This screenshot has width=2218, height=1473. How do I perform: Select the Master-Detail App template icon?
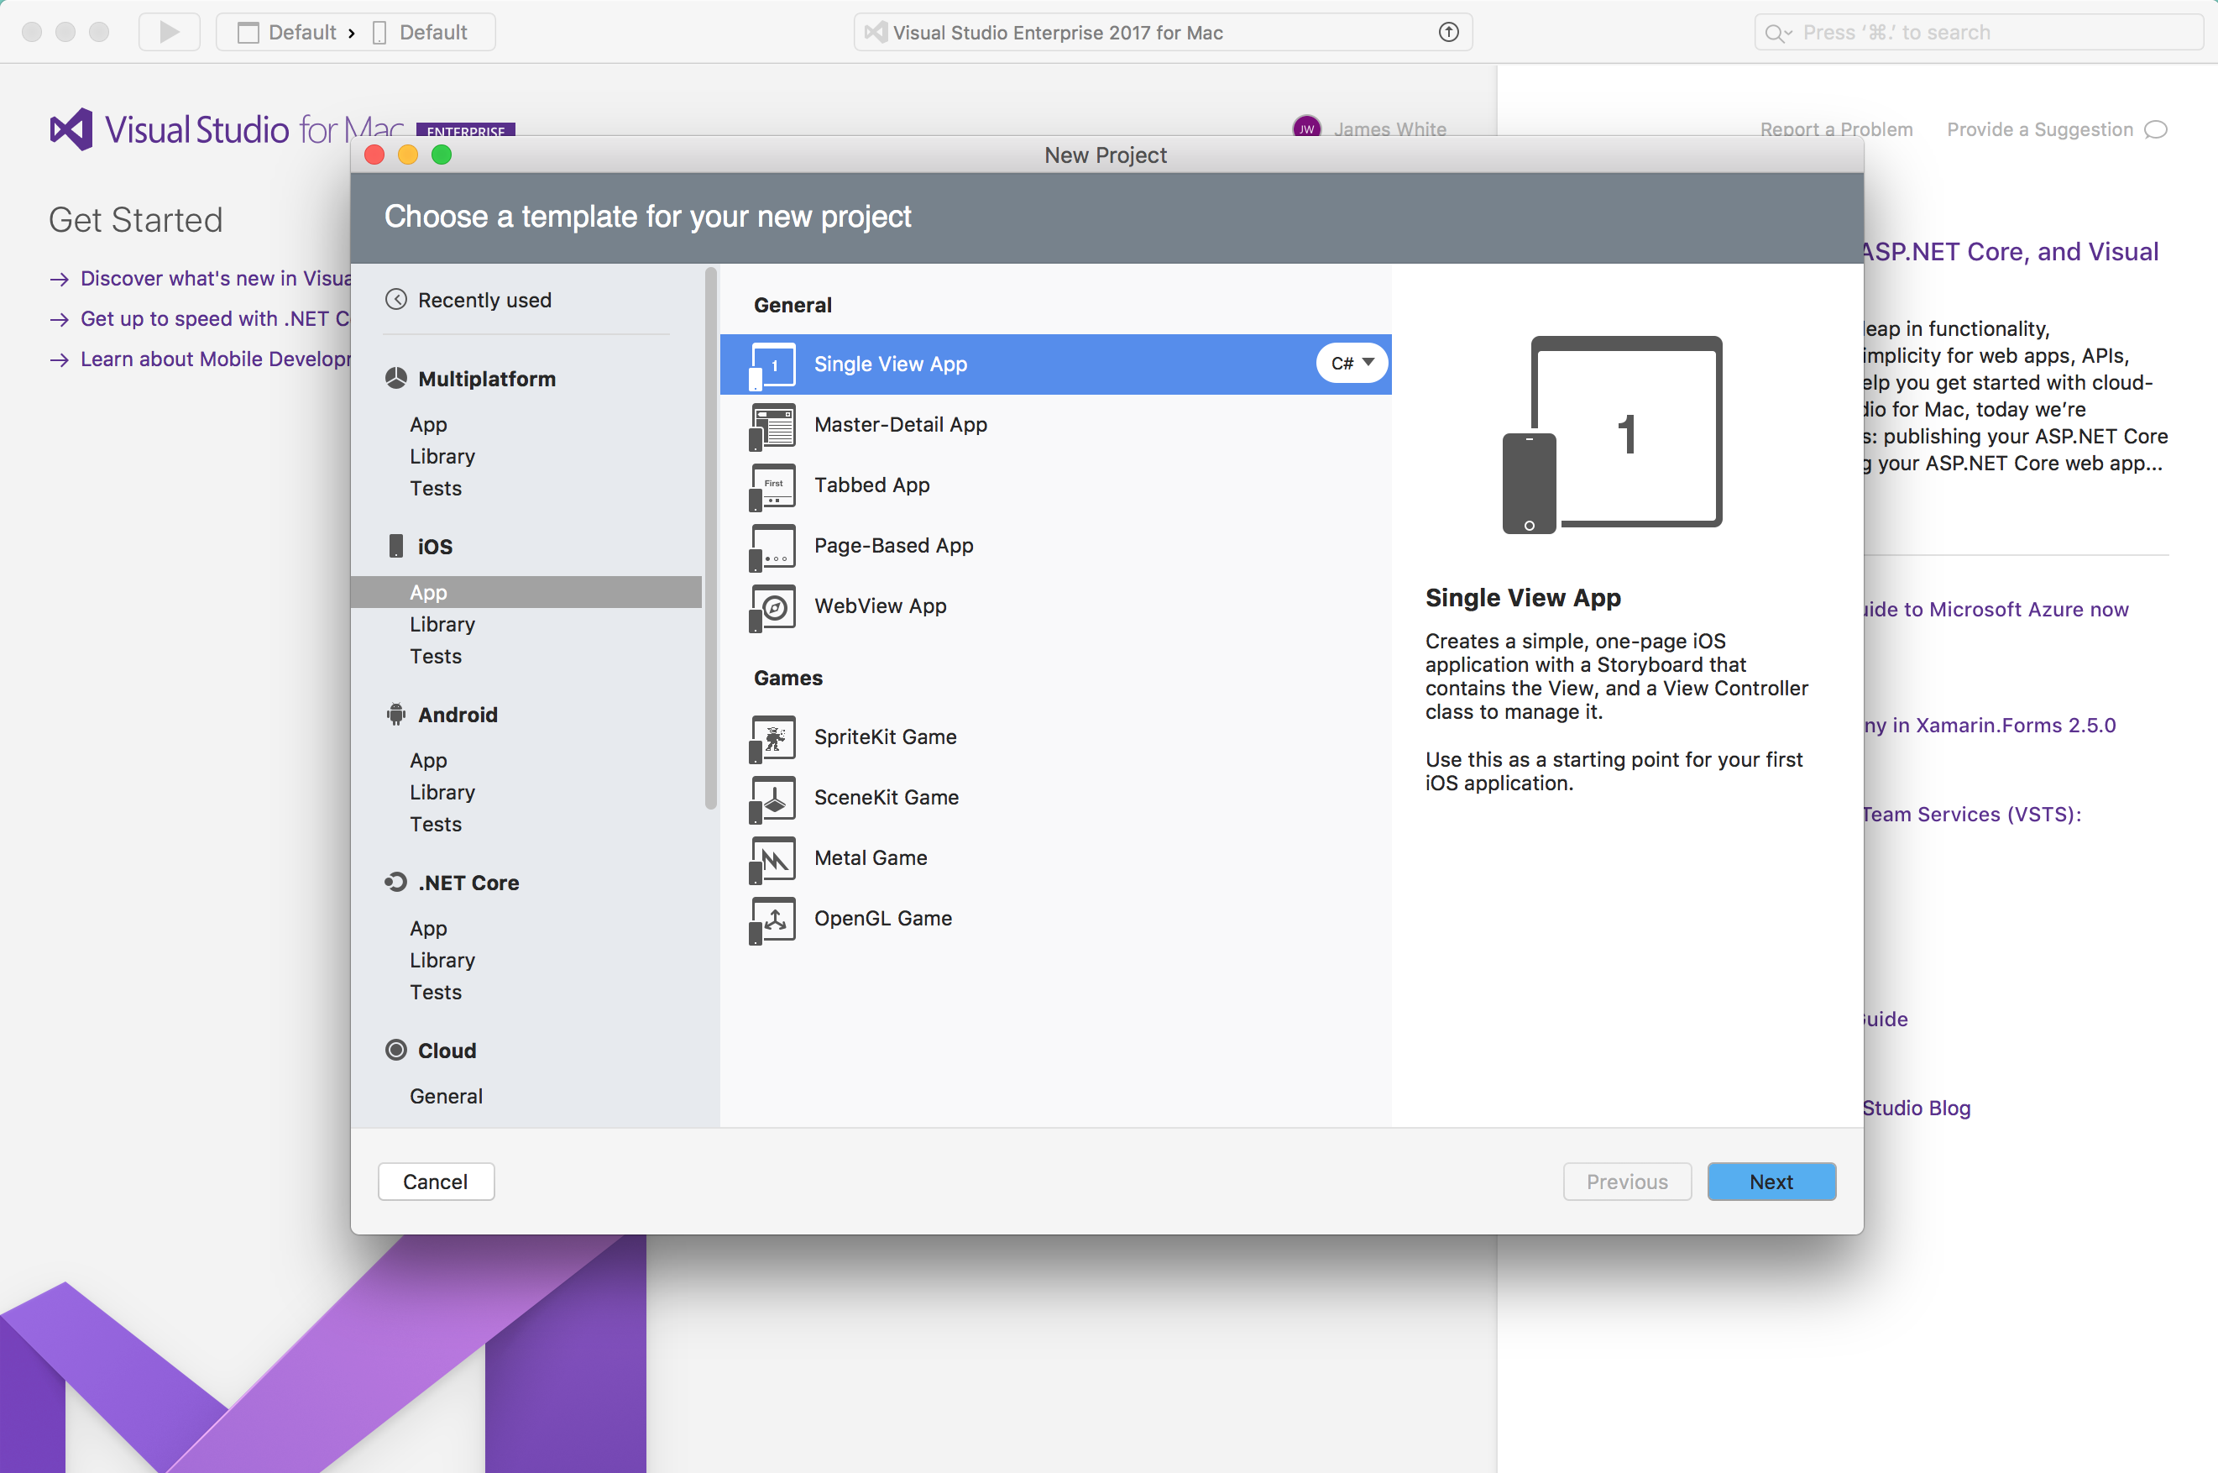772,426
